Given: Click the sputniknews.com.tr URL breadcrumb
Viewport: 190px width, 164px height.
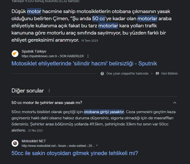Looking at the screenshot, I should coord(53,56).
